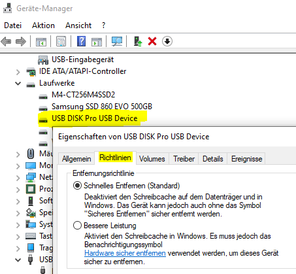Open the Ansicht menu
296x274 pixels.
78,26
